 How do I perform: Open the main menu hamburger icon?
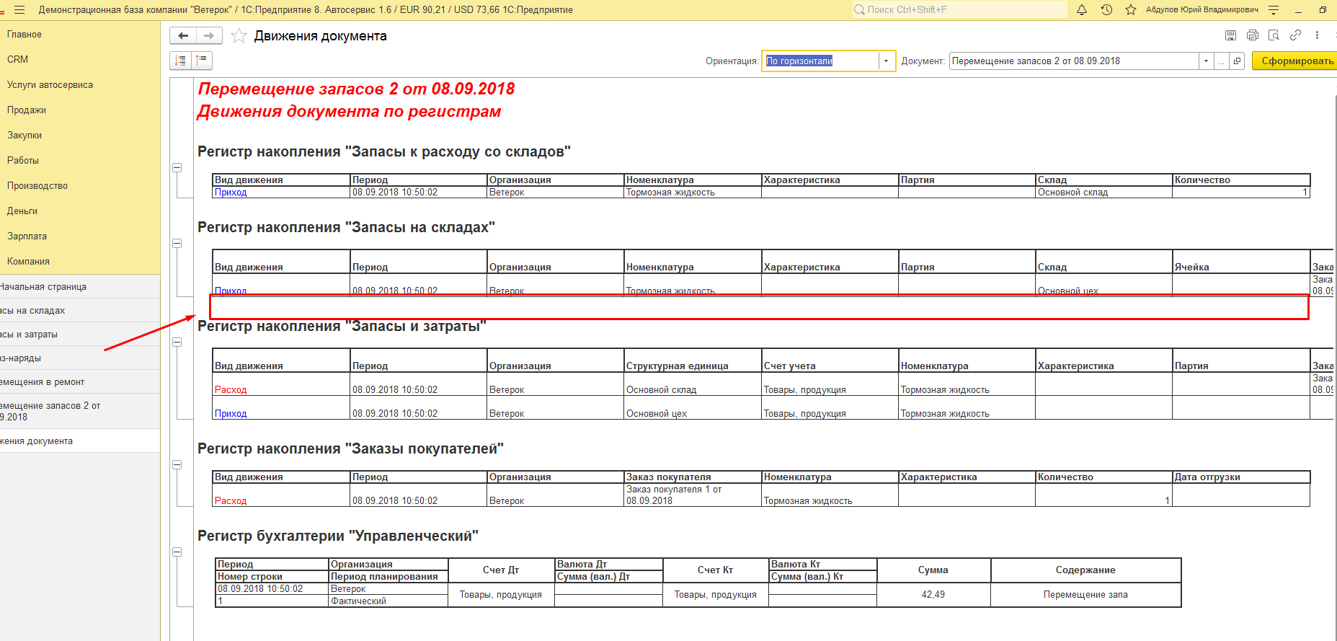19,10
